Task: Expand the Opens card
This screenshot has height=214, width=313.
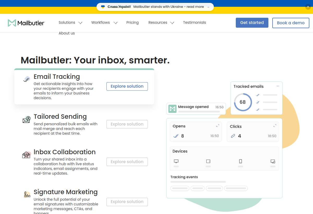Action: [x=218, y=126]
